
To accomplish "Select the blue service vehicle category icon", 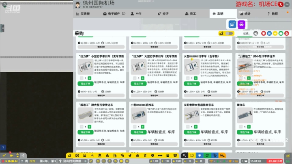I will [x=232, y=24].
